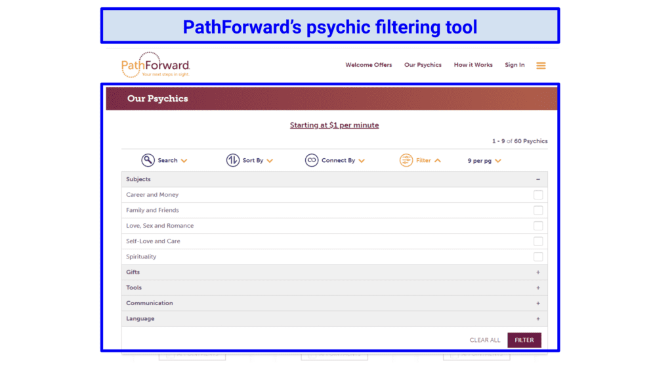This screenshot has height=378, width=672.
Task: Click the Search magnifying glass icon
Action: (x=148, y=160)
